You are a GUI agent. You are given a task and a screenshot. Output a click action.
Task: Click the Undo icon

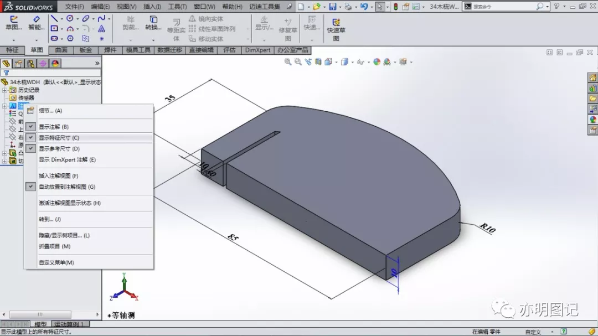[364, 7]
